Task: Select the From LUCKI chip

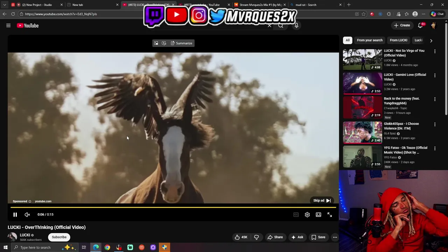Action: pyautogui.click(x=399, y=40)
